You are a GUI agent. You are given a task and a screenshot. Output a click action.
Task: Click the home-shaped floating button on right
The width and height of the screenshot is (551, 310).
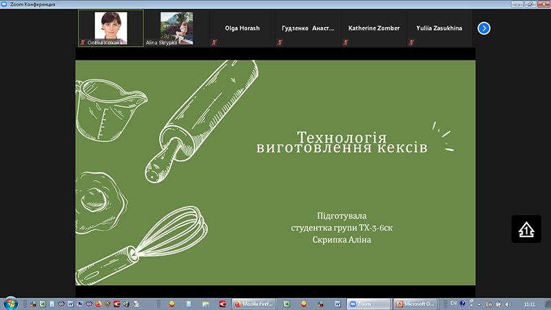(526, 229)
